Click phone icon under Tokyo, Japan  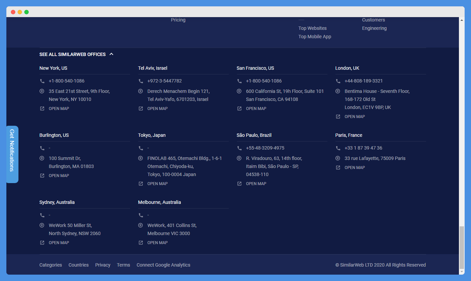pos(141,148)
